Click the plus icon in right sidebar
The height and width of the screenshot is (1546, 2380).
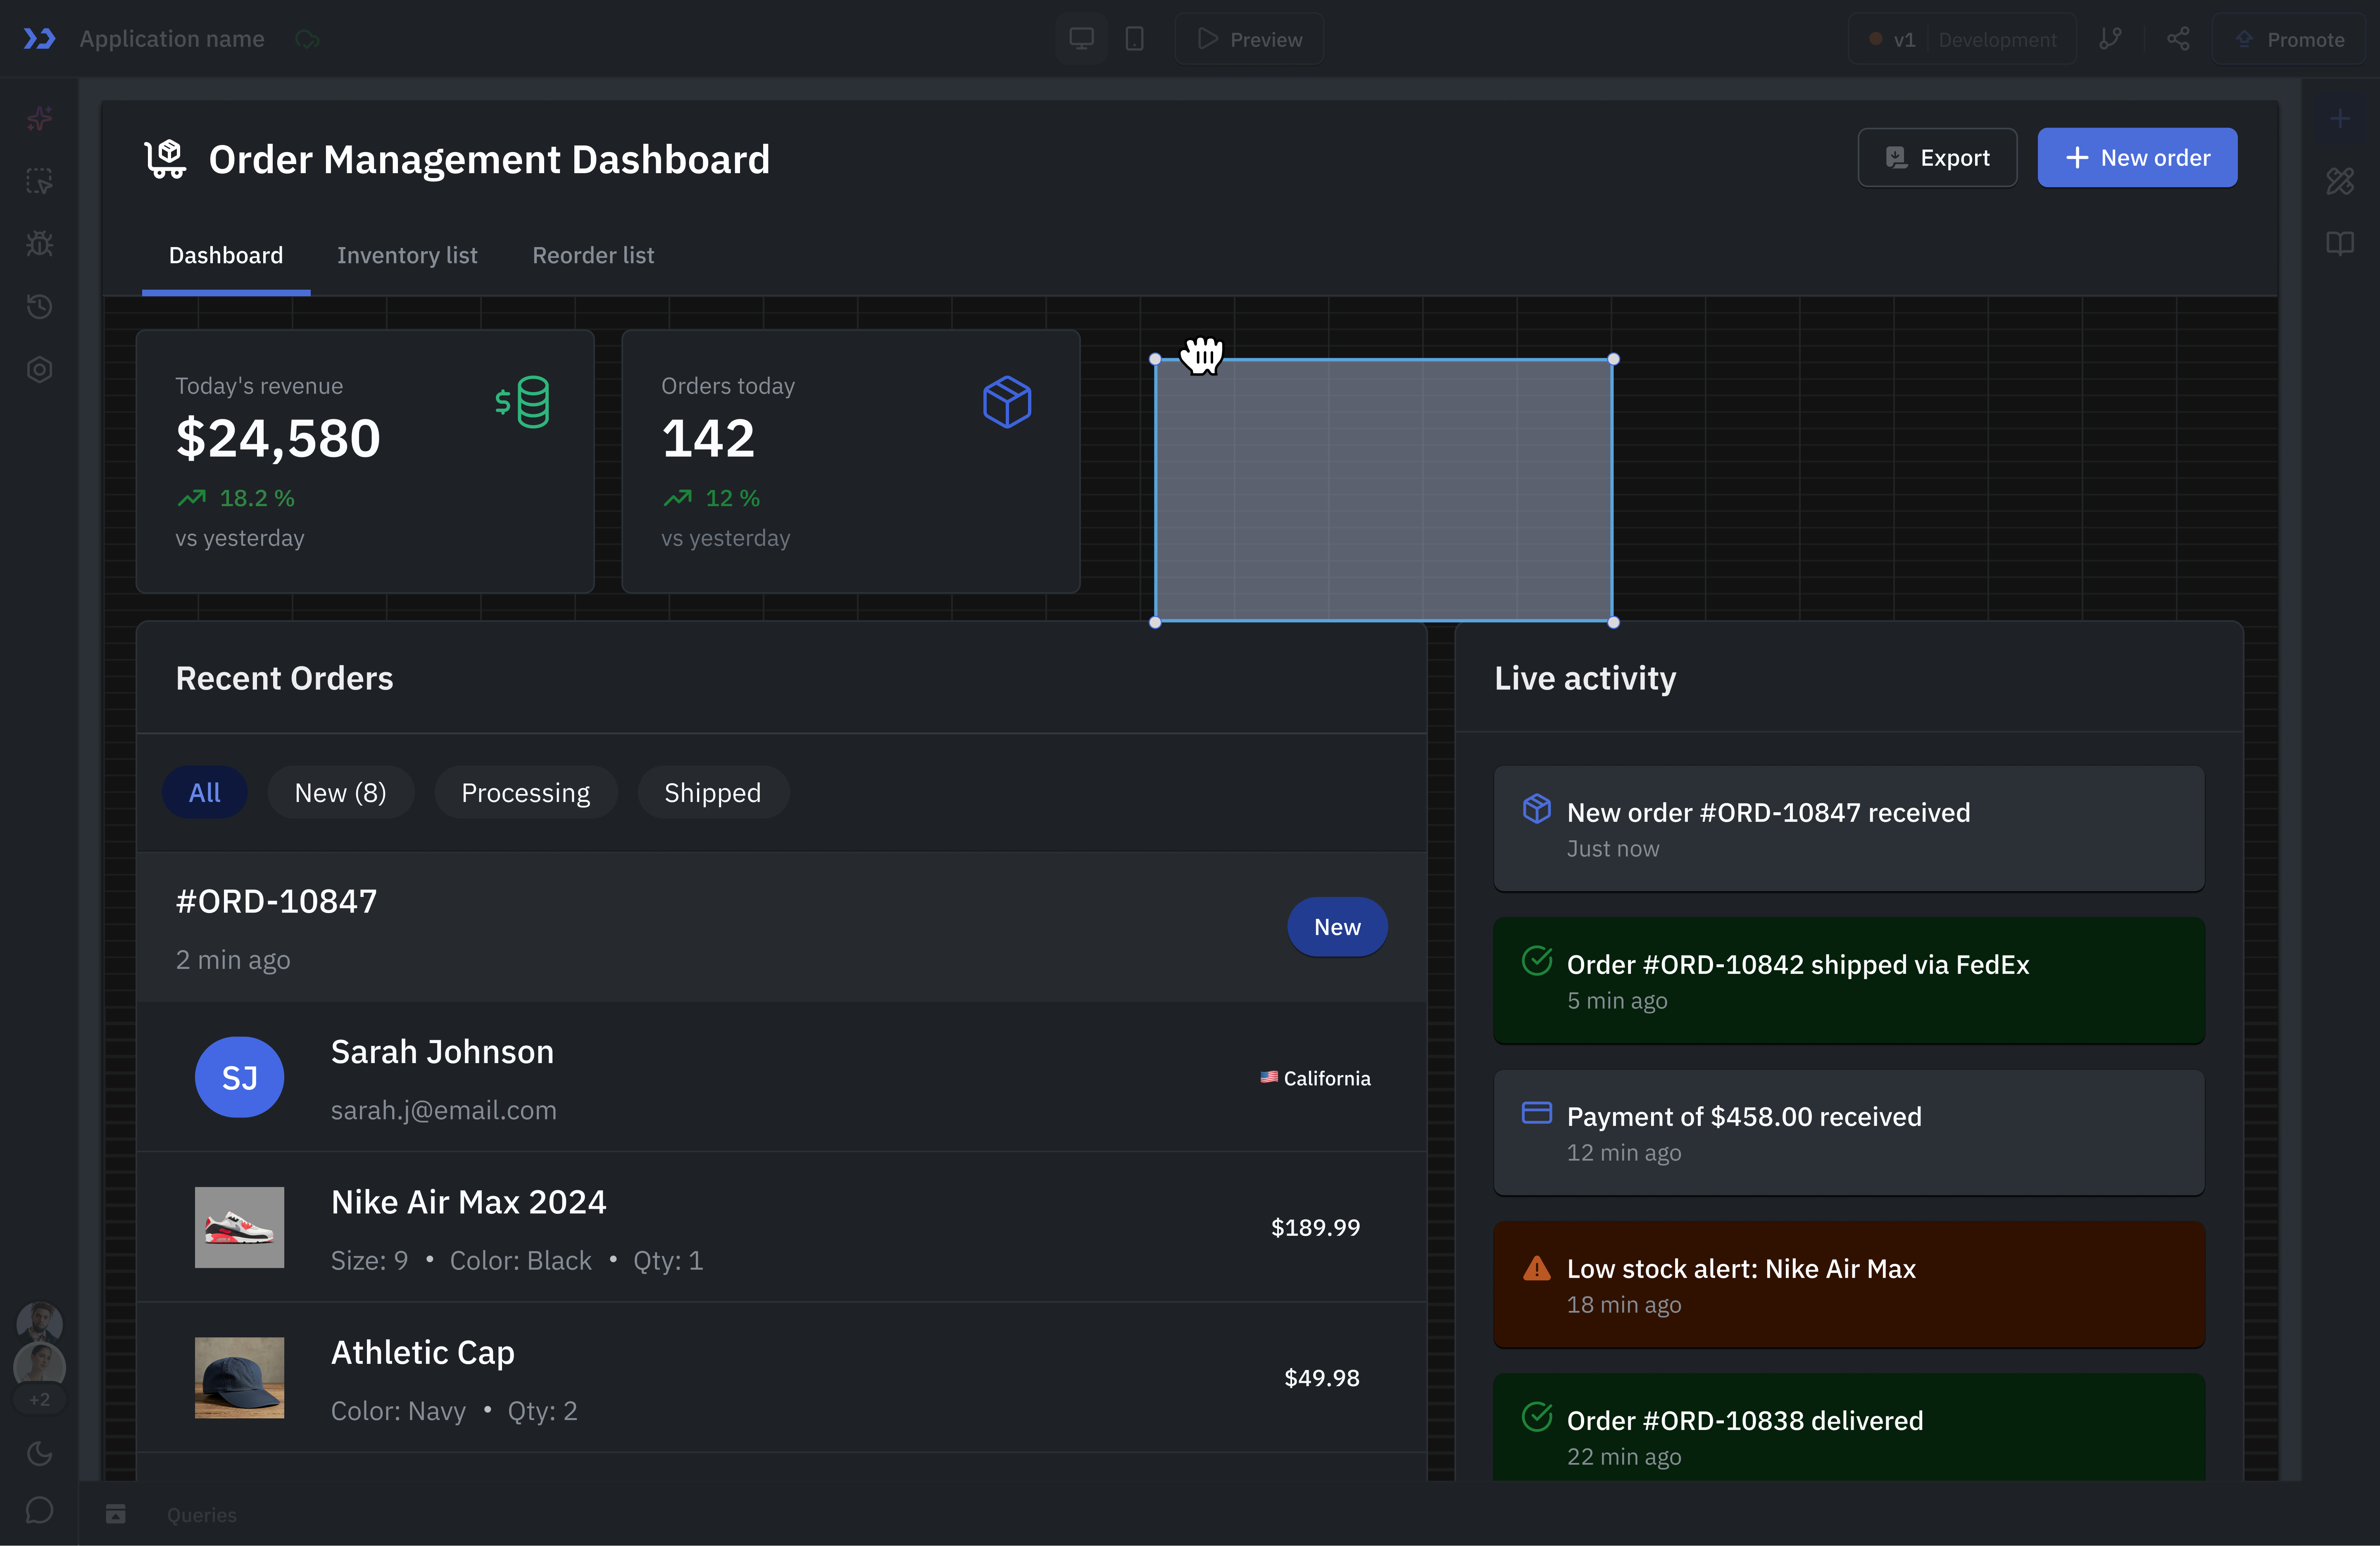tap(2339, 119)
